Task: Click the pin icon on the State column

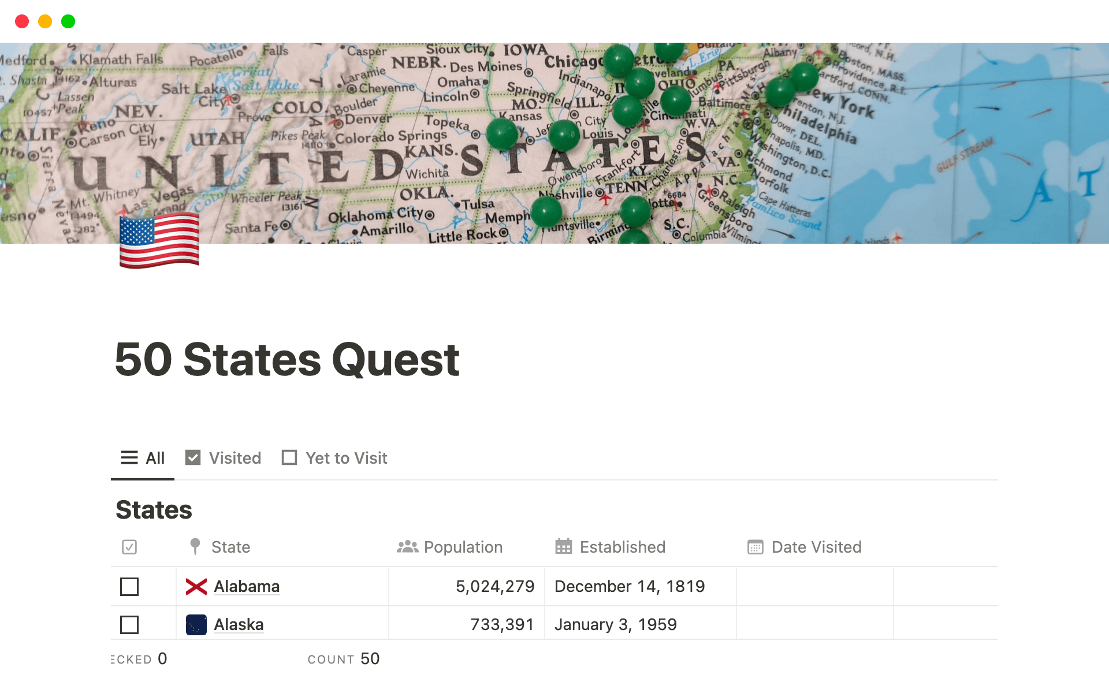Action: (x=194, y=547)
